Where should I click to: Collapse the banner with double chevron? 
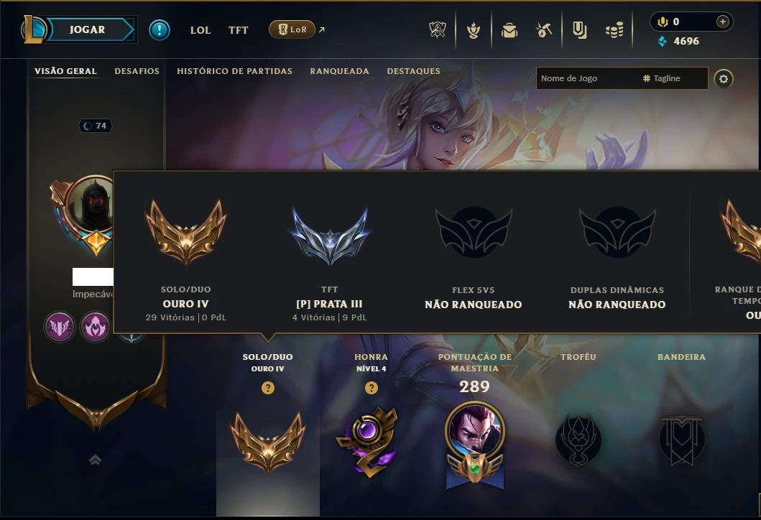(x=95, y=460)
